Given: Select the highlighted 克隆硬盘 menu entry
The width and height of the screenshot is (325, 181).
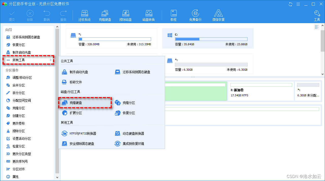Looking at the screenshot, I should click(x=77, y=102).
